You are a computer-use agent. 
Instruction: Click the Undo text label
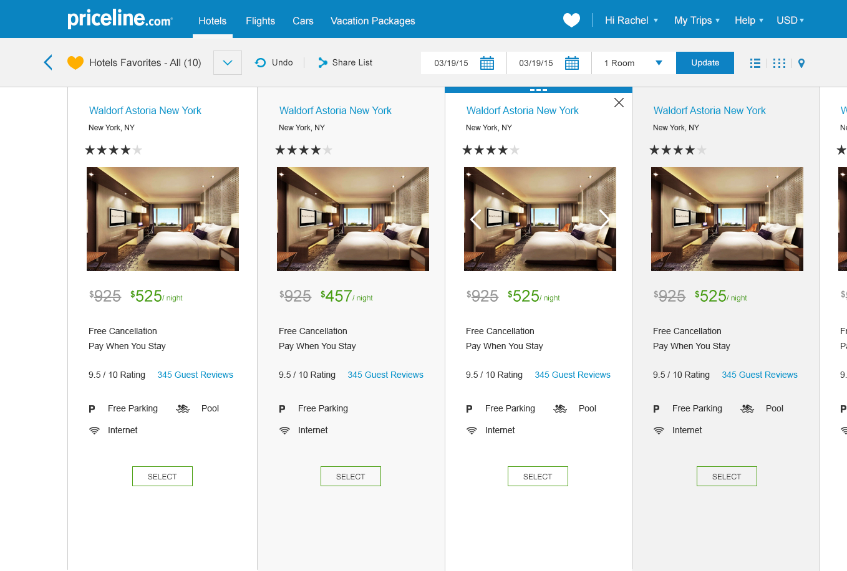[x=283, y=62]
